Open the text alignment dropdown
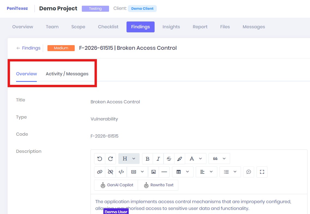This screenshot has width=310, height=214. click(x=206, y=172)
